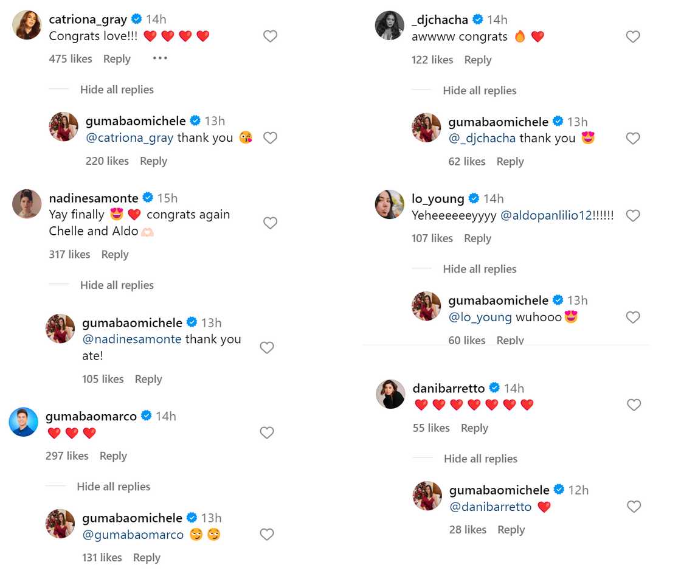This screenshot has height=576, width=681.
Task: Collapse replies under catriona_gray's comment
Action: coord(117,89)
